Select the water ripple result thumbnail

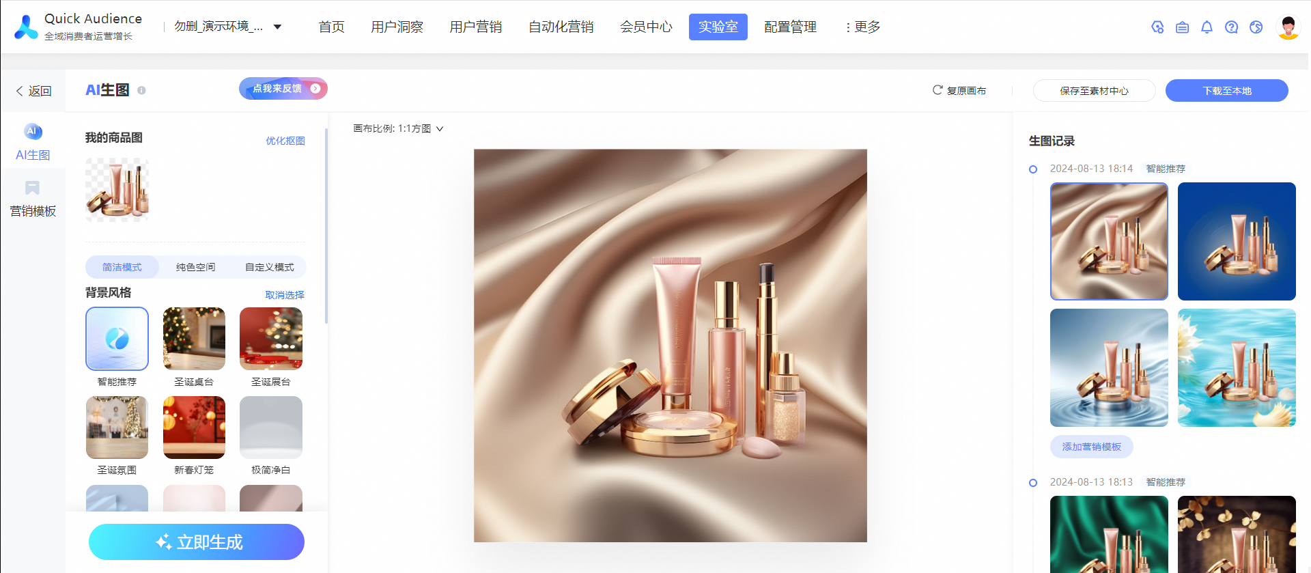(1109, 367)
